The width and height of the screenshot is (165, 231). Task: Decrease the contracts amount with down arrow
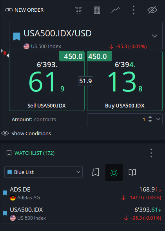coord(150,121)
